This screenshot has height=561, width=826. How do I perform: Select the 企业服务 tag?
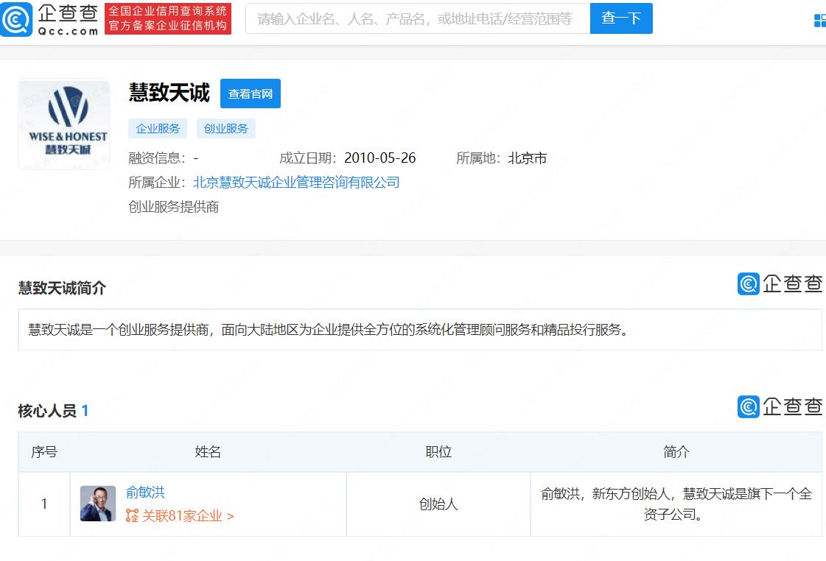click(x=158, y=128)
